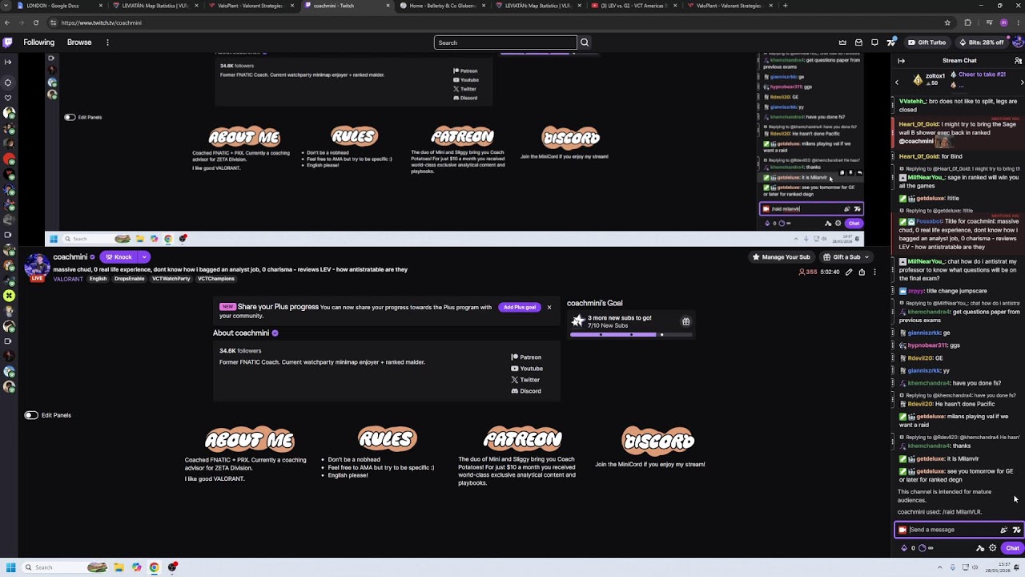The image size is (1025, 577).
Task: Share the stream via the share icon
Action: tap(862, 272)
